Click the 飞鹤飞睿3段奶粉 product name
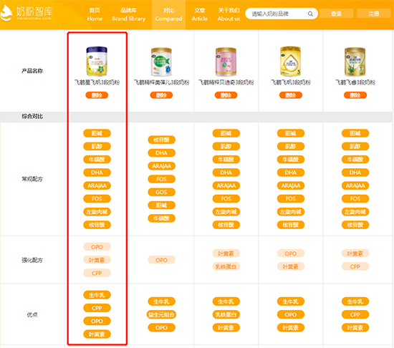The image size is (394, 348). click(355, 82)
